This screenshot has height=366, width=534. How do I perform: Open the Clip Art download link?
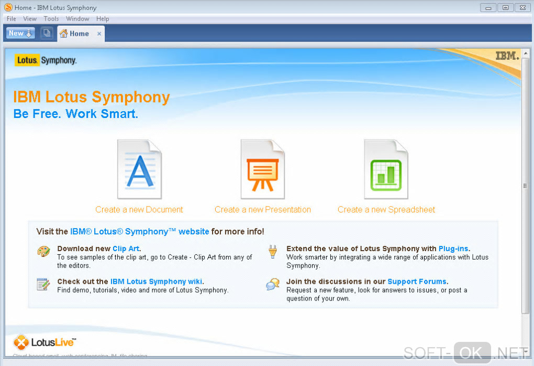tap(126, 249)
